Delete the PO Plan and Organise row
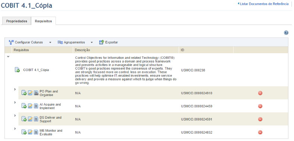This screenshot has height=141, width=294. point(260,93)
